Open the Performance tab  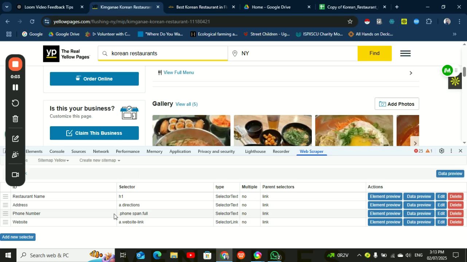(x=127, y=151)
